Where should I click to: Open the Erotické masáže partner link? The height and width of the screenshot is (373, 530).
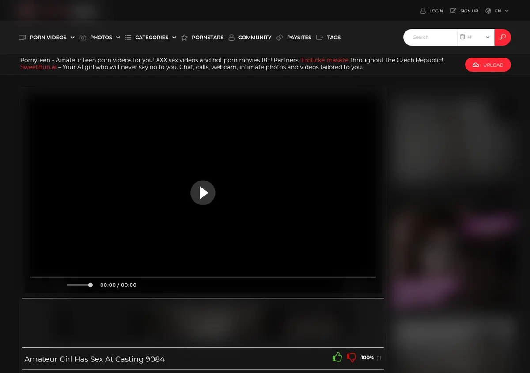point(325,60)
